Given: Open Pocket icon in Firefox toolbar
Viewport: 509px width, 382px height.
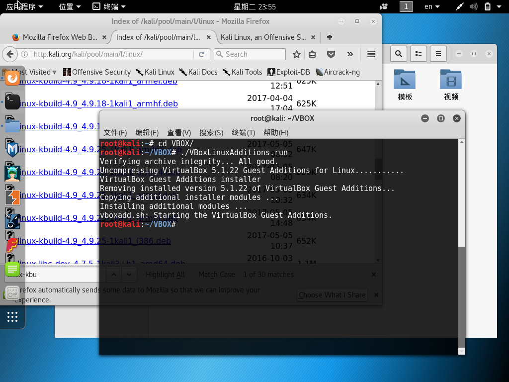Looking at the screenshot, I should [x=331, y=54].
